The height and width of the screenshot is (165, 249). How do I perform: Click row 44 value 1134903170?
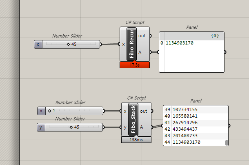pos(187,142)
